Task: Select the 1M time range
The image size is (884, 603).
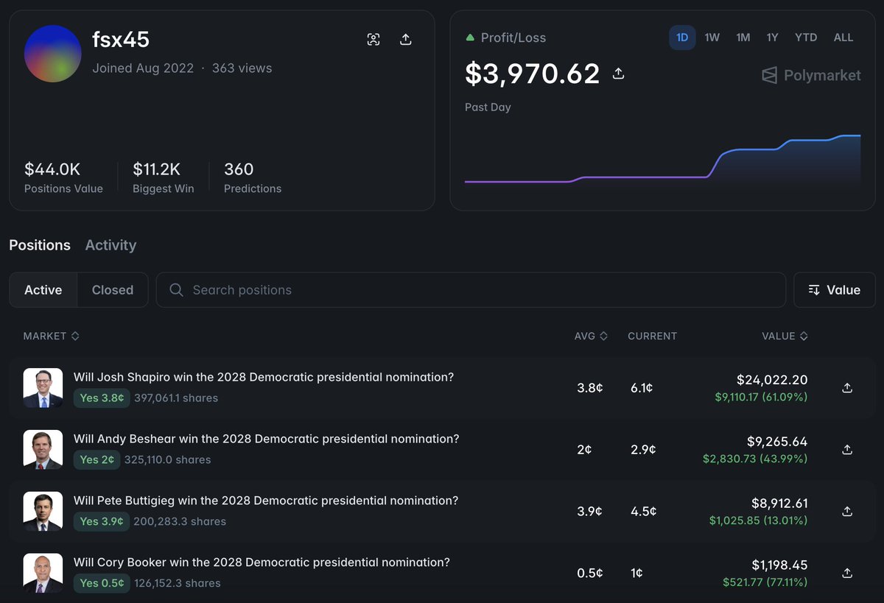Action: pyautogui.click(x=743, y=38)
